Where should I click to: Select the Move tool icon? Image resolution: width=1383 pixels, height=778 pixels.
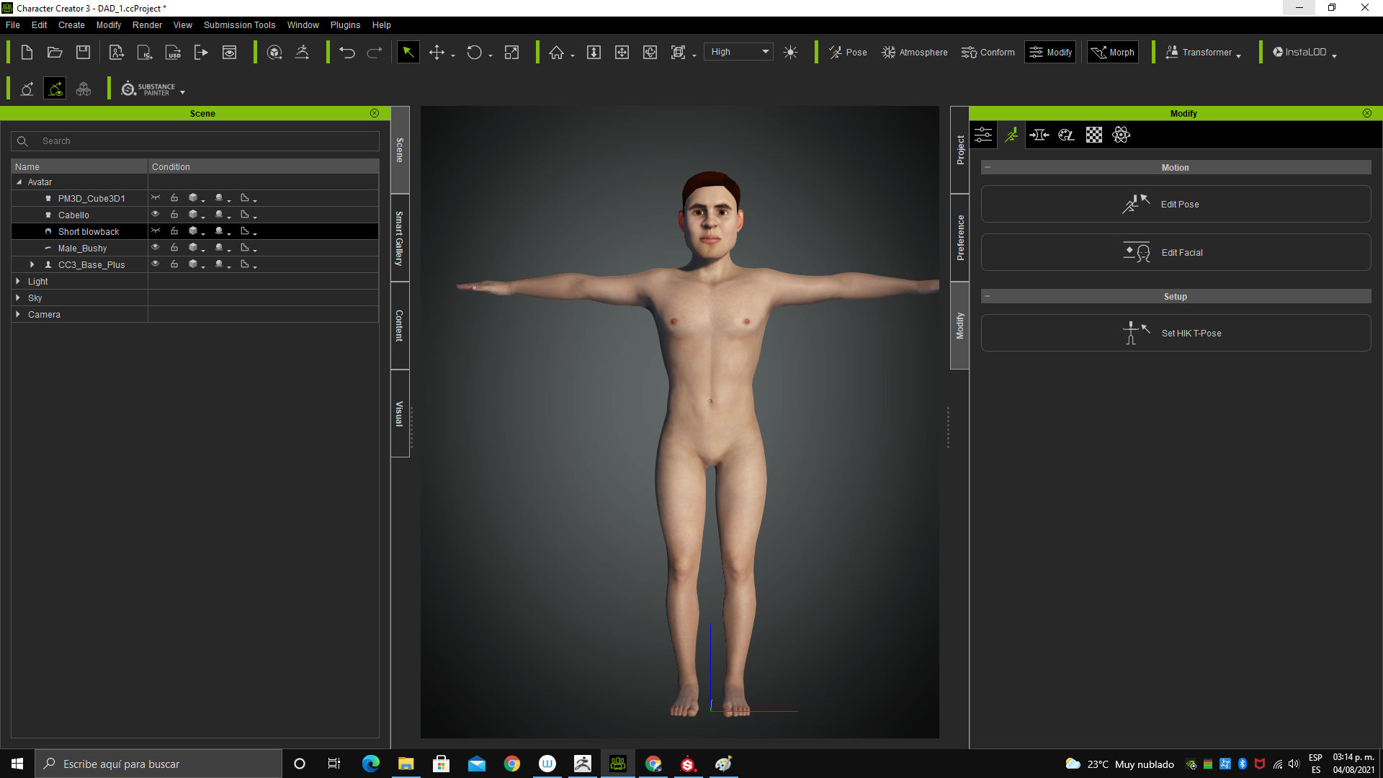coord(437,53)
